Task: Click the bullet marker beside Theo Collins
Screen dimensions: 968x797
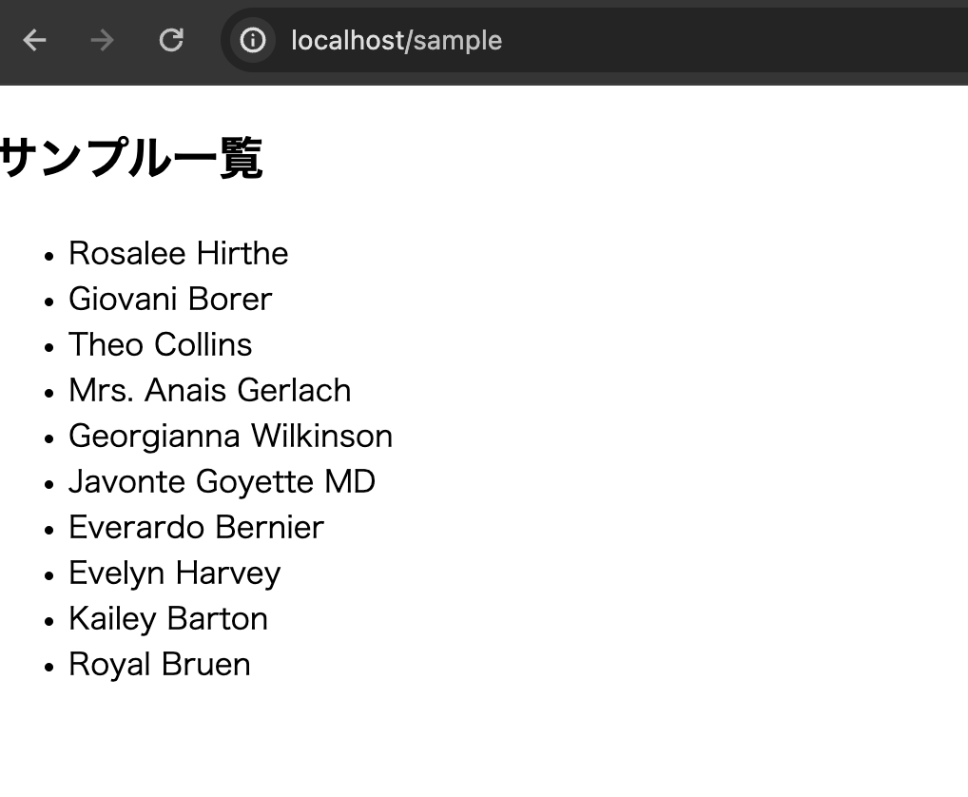Action: click(x=48, y=347)
